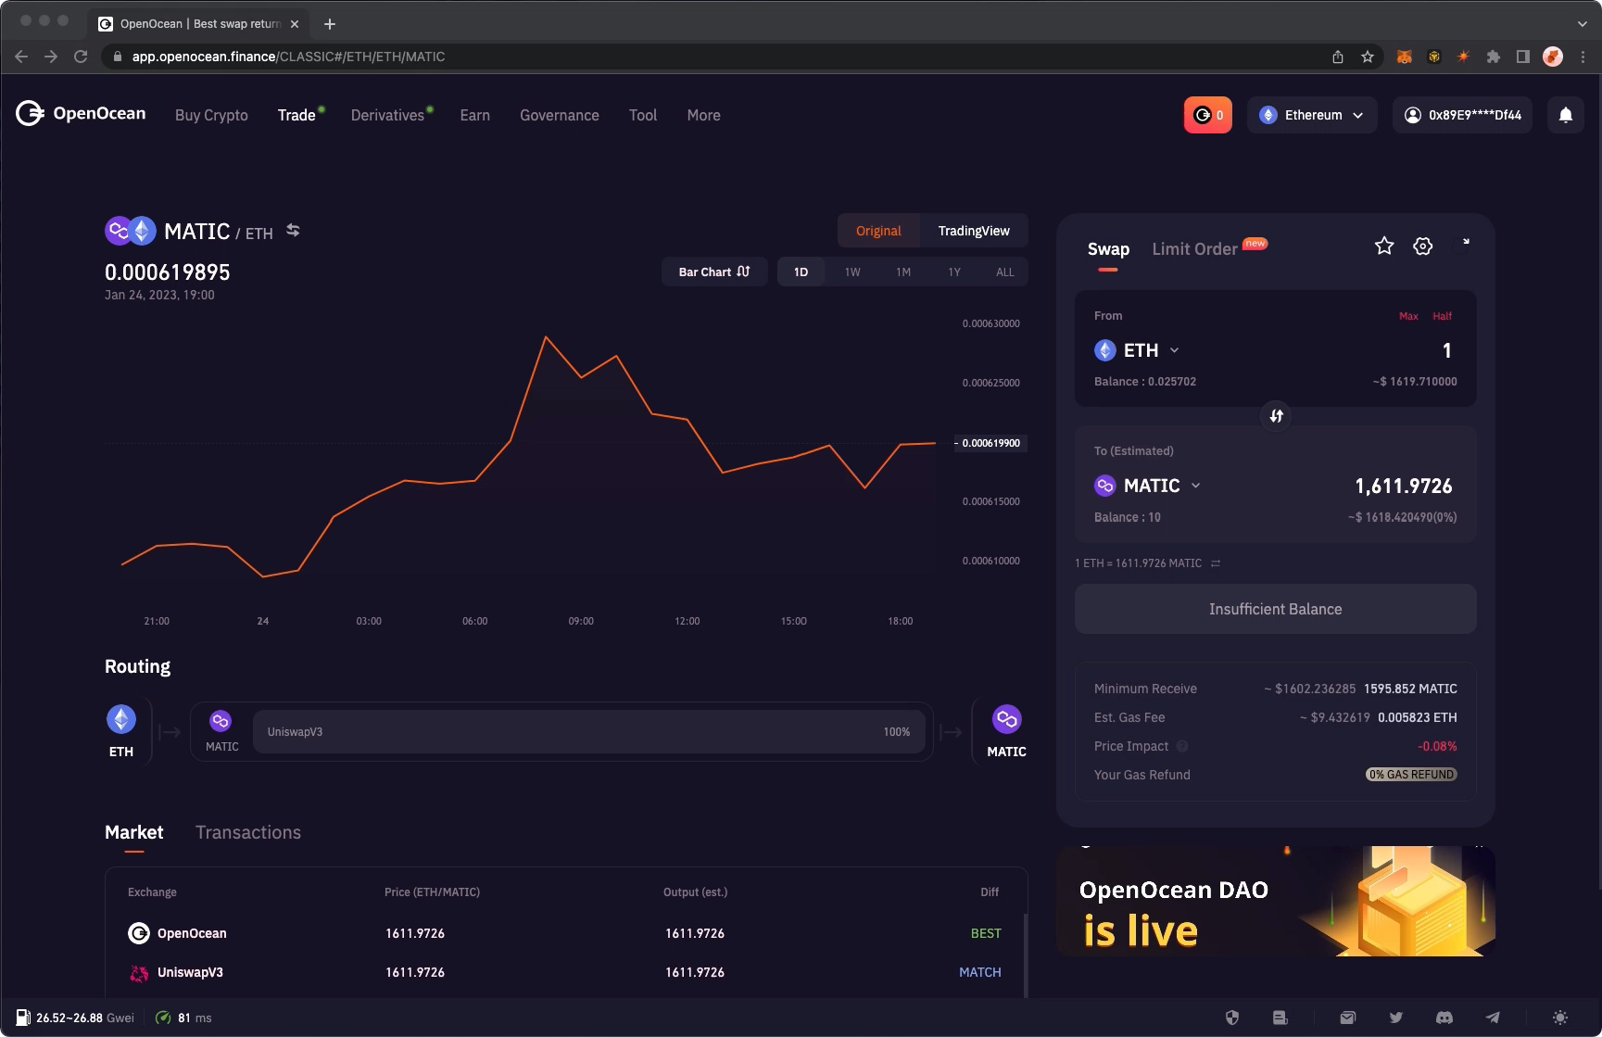Switch chart to Original view
The image size is (1602, 1037).
pyautogui.click(x=878, y=231)
